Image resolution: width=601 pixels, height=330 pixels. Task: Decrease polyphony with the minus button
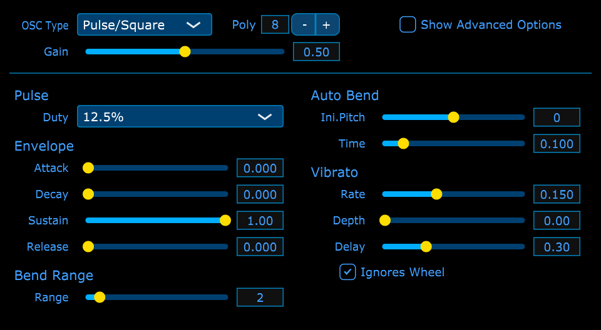click(x=304, y=24)
